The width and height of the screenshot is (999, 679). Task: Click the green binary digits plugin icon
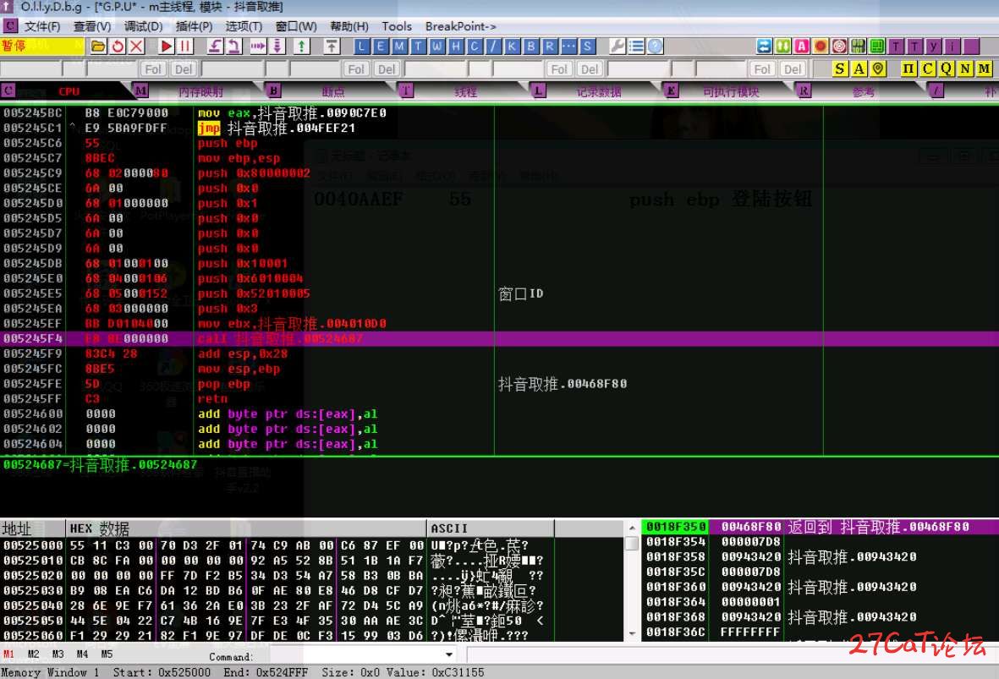[x=859, y=46]
